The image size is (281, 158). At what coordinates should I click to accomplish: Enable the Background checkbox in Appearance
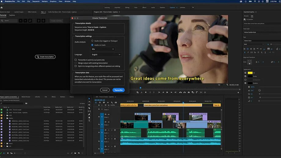click(x=245, y=80)
